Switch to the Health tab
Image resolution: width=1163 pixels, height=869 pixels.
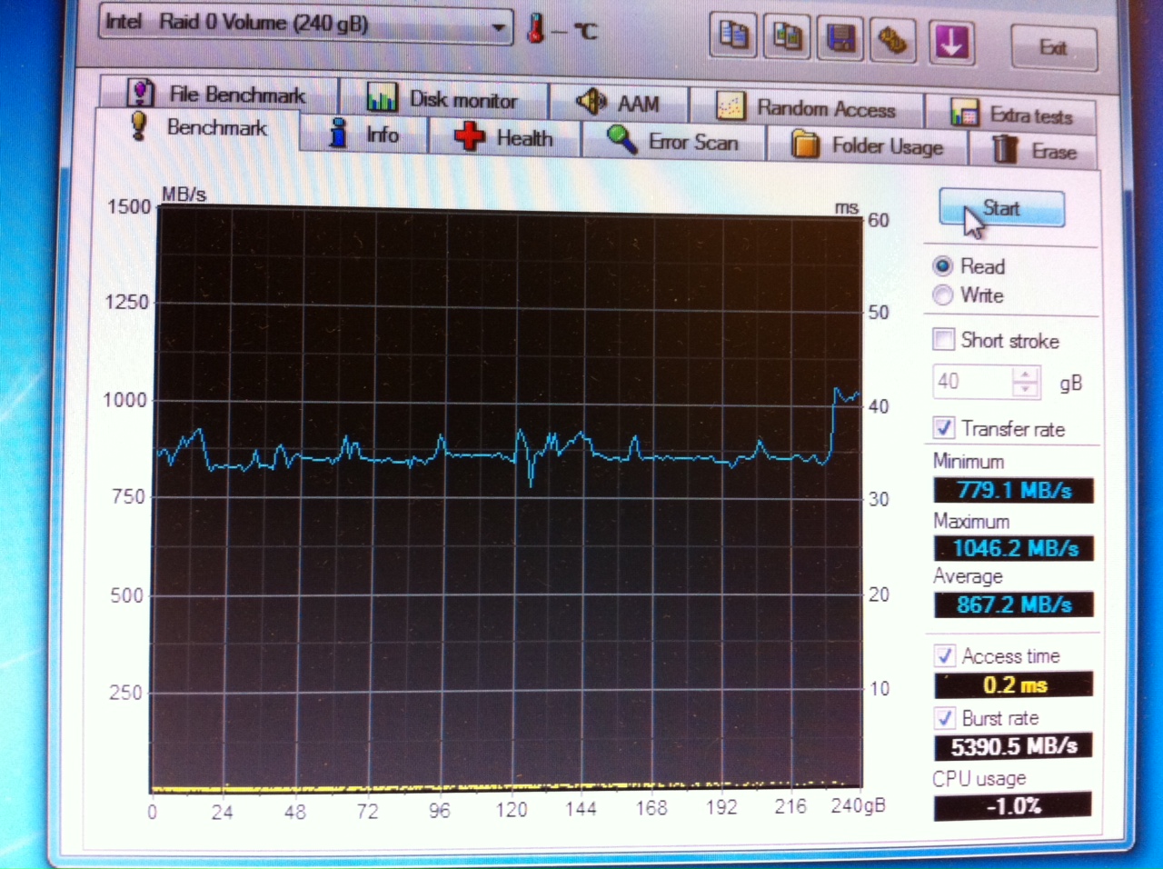coord(507,138)
